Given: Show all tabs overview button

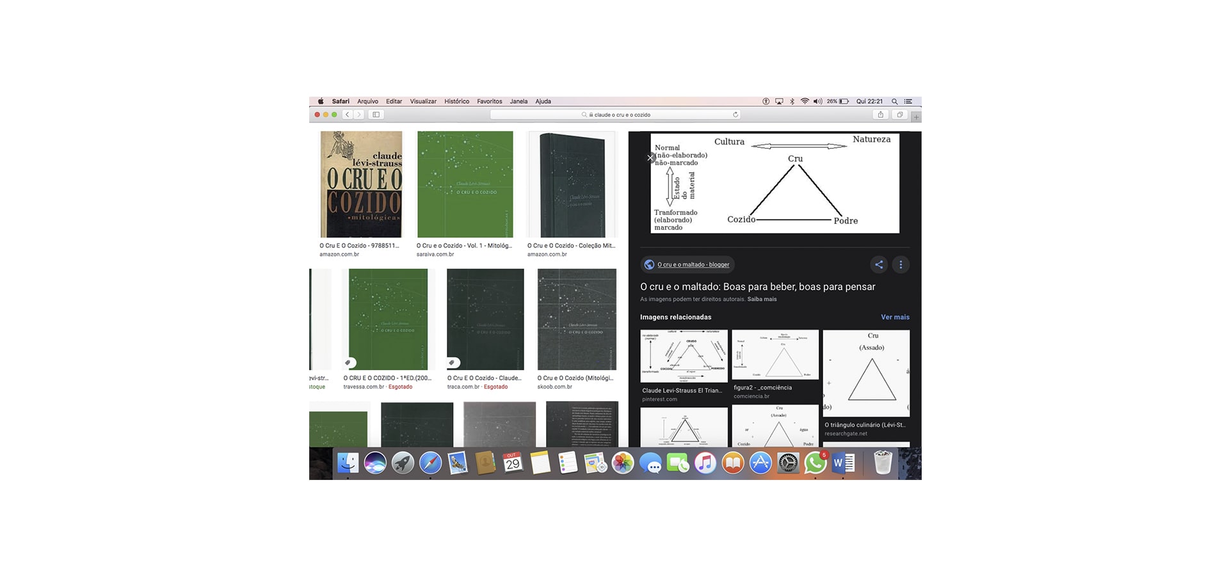Looking at the screenshot, I should click(900, 115).
